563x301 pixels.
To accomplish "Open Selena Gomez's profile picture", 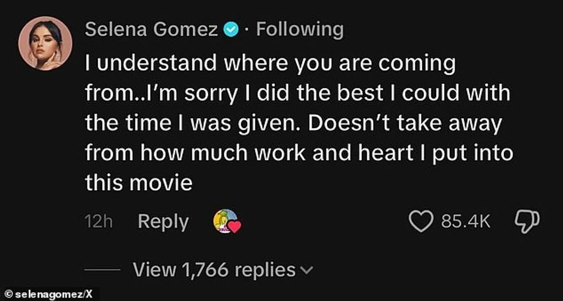I will point(45,43).
